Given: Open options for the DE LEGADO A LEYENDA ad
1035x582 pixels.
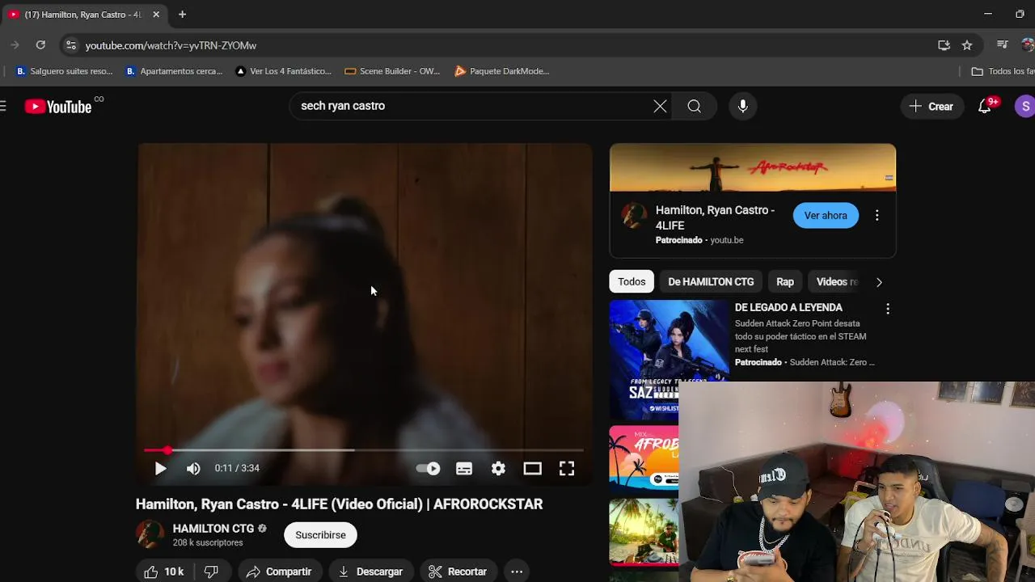Looking at the screenshot, I should pyautogui.click(x=888, y=309).
